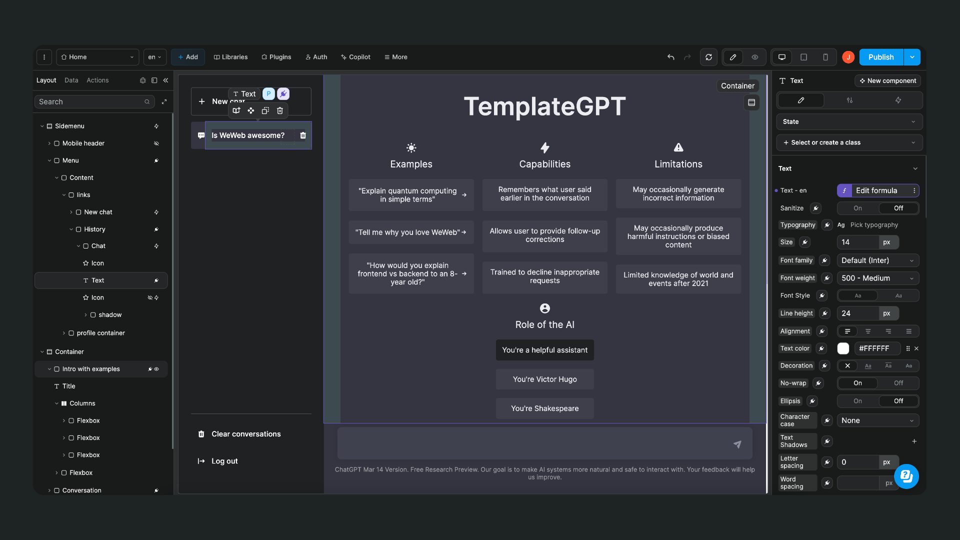This screenshot has width=960, height=540.
Task: Expand the Conversation tree item
Action: click(x=49, y=490)
